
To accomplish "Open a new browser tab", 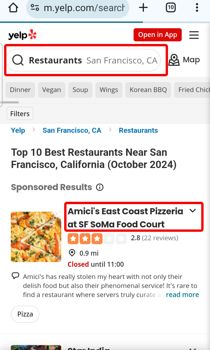I will pos(143,8).
